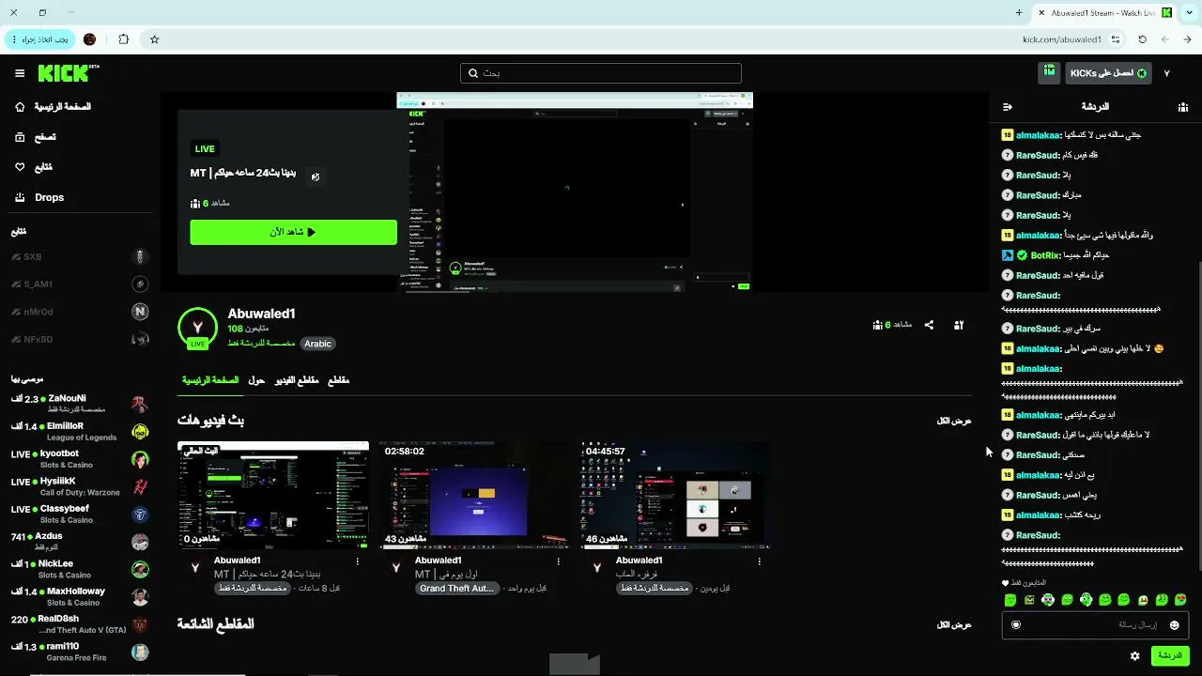
Task: Open recommended channel Classybeef
Action: tap(80, 514)
